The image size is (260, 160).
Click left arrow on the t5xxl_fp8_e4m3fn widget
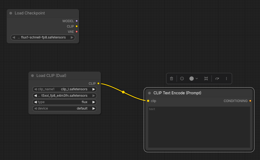tap(35, 96)
